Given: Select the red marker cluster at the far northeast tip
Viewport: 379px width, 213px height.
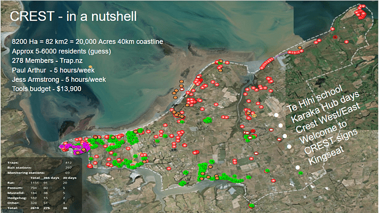Looking at the screenshot, I should click(360, 12).
